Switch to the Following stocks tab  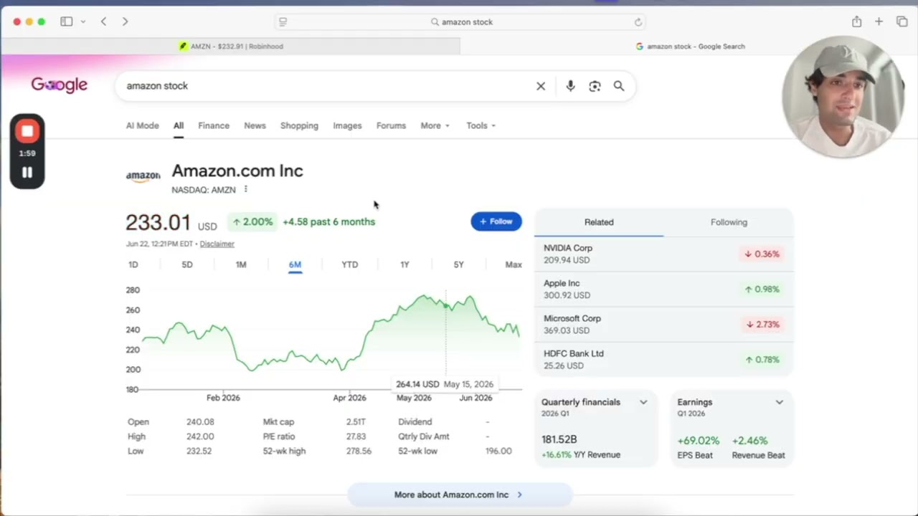click(729, 222)
